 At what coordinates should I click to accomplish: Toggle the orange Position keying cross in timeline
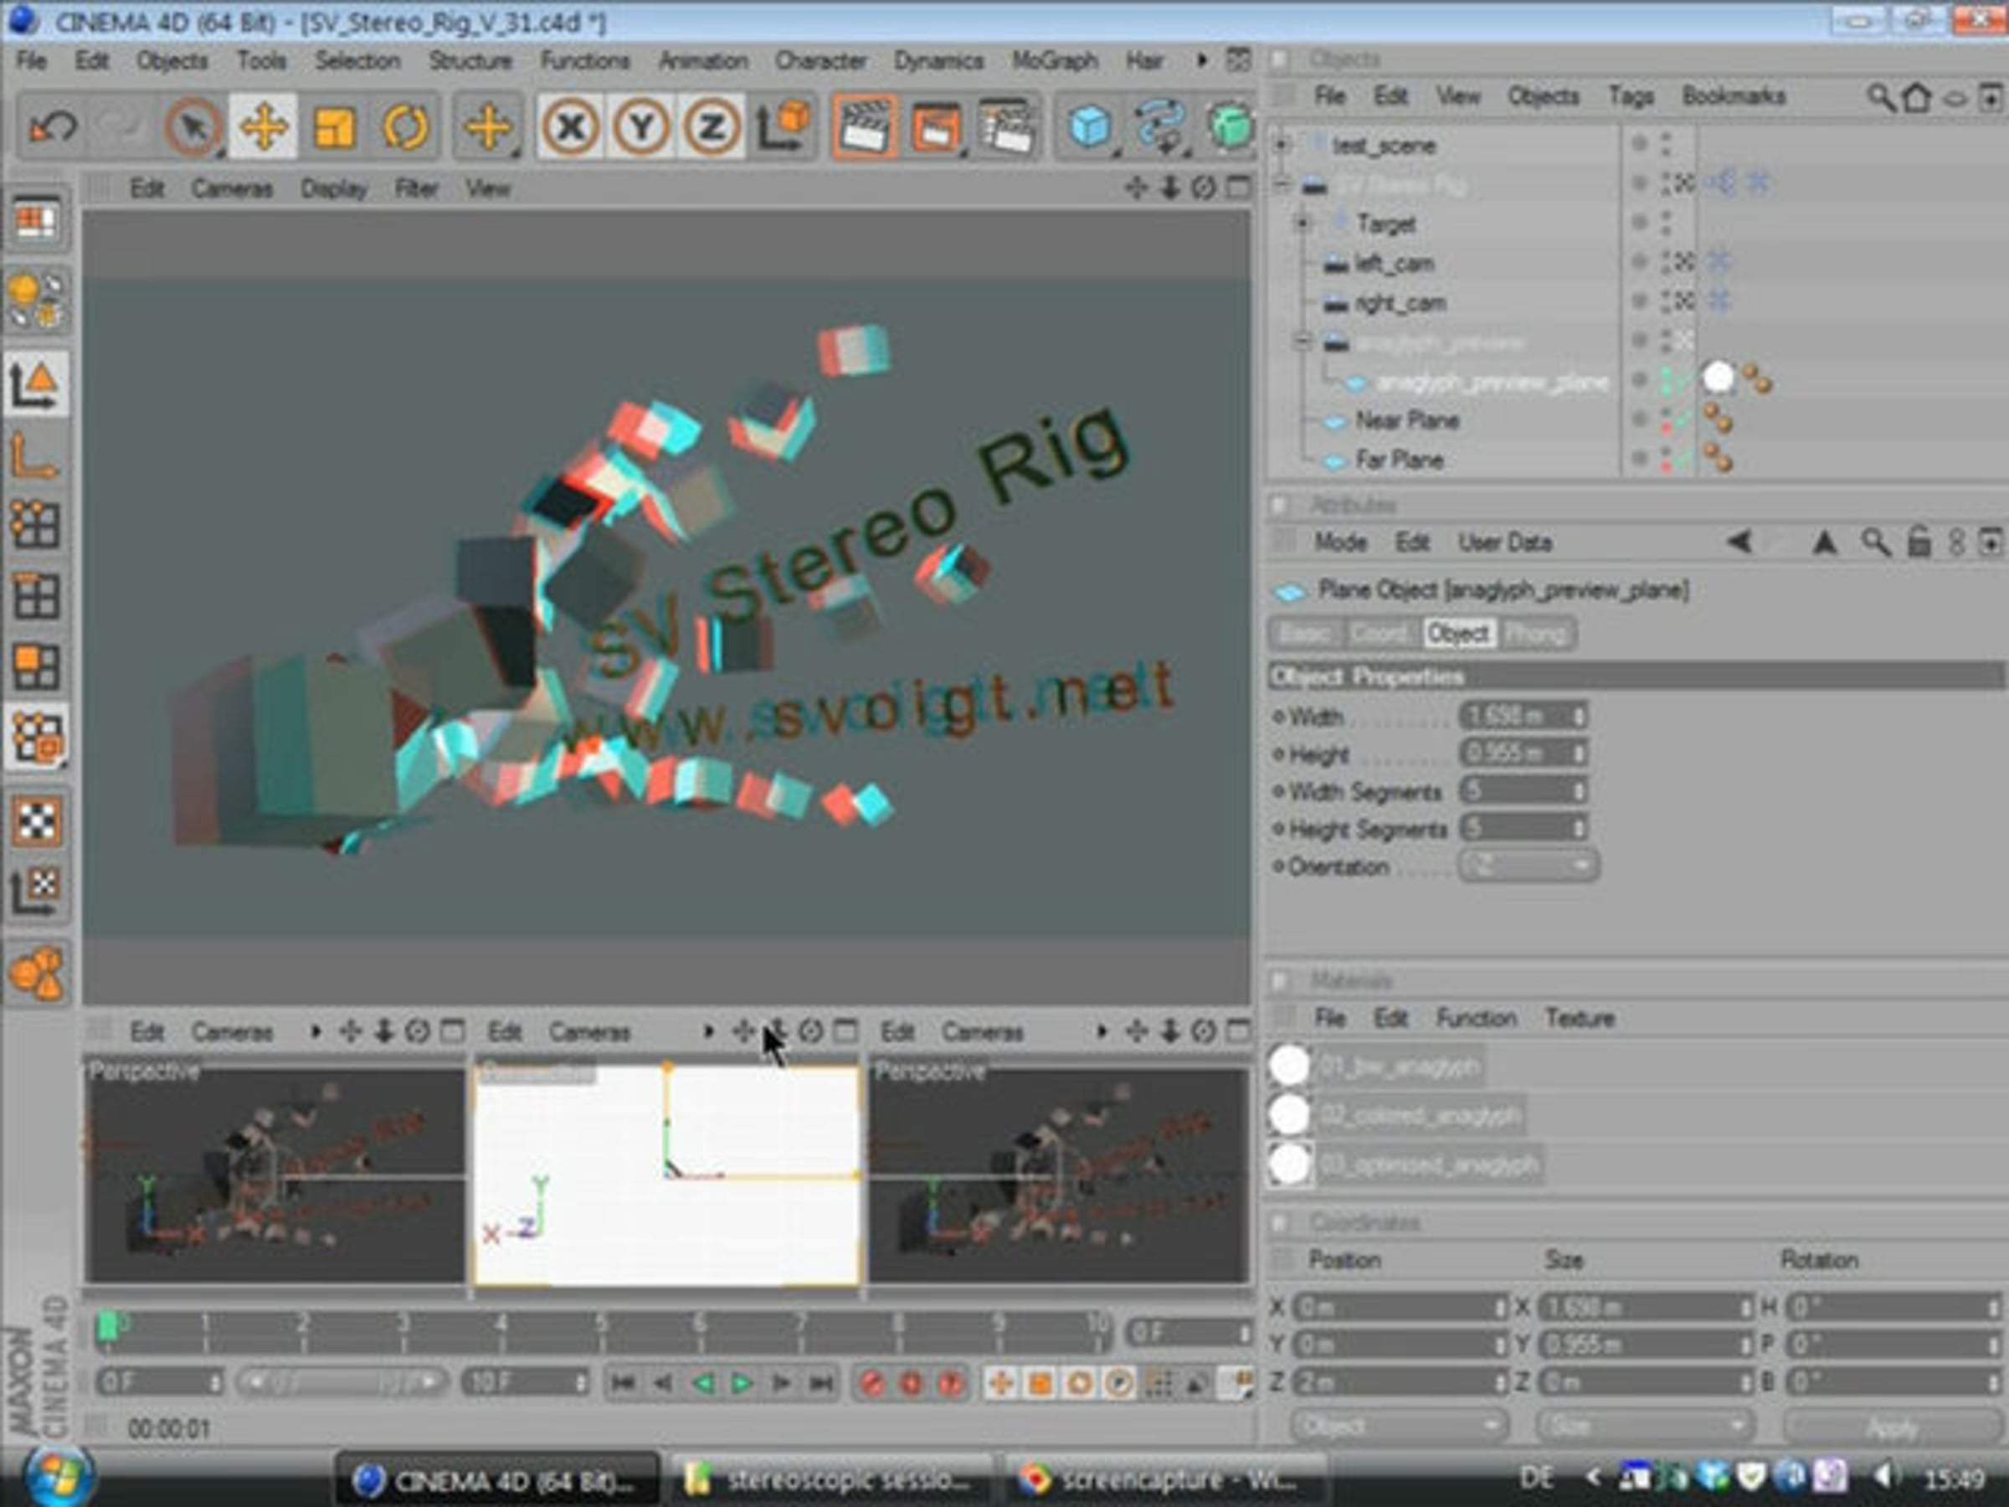pyautogui.click(x=1000, y=1383)
